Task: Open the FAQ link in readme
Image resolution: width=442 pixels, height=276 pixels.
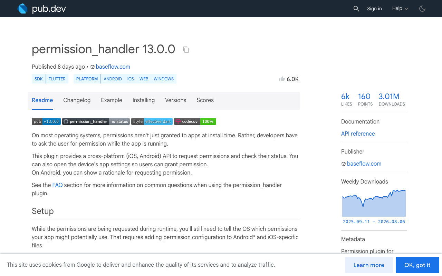Action: pos(57,185)
